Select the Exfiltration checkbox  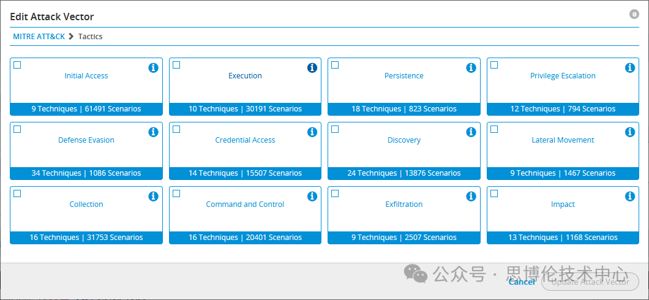pyautogui.click(x=335, y=193)
